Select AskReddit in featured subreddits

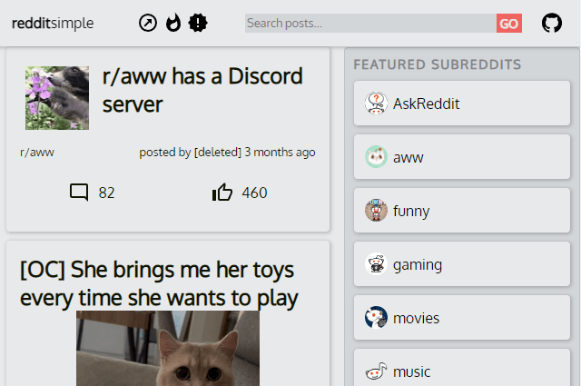(x=462, y=103)
